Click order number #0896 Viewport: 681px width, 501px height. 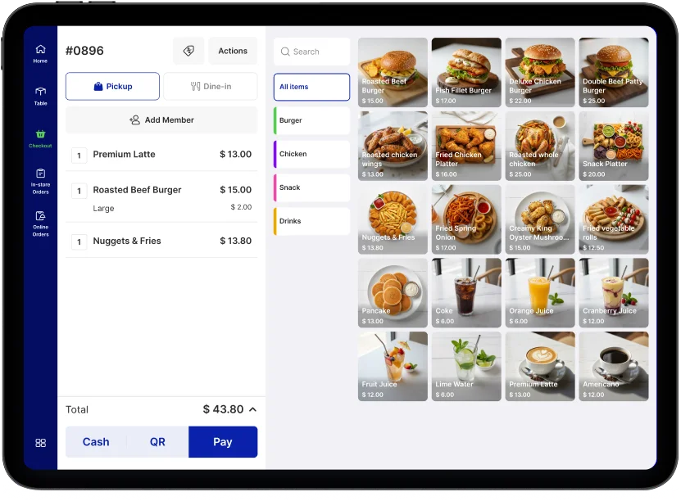pyautogui.click(x=84, y=51)
